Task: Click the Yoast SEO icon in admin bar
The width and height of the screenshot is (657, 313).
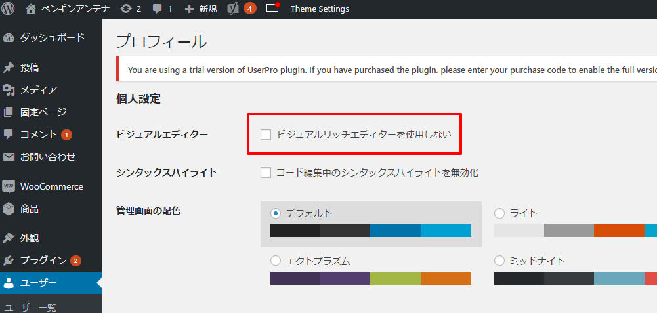Action: 233,9
